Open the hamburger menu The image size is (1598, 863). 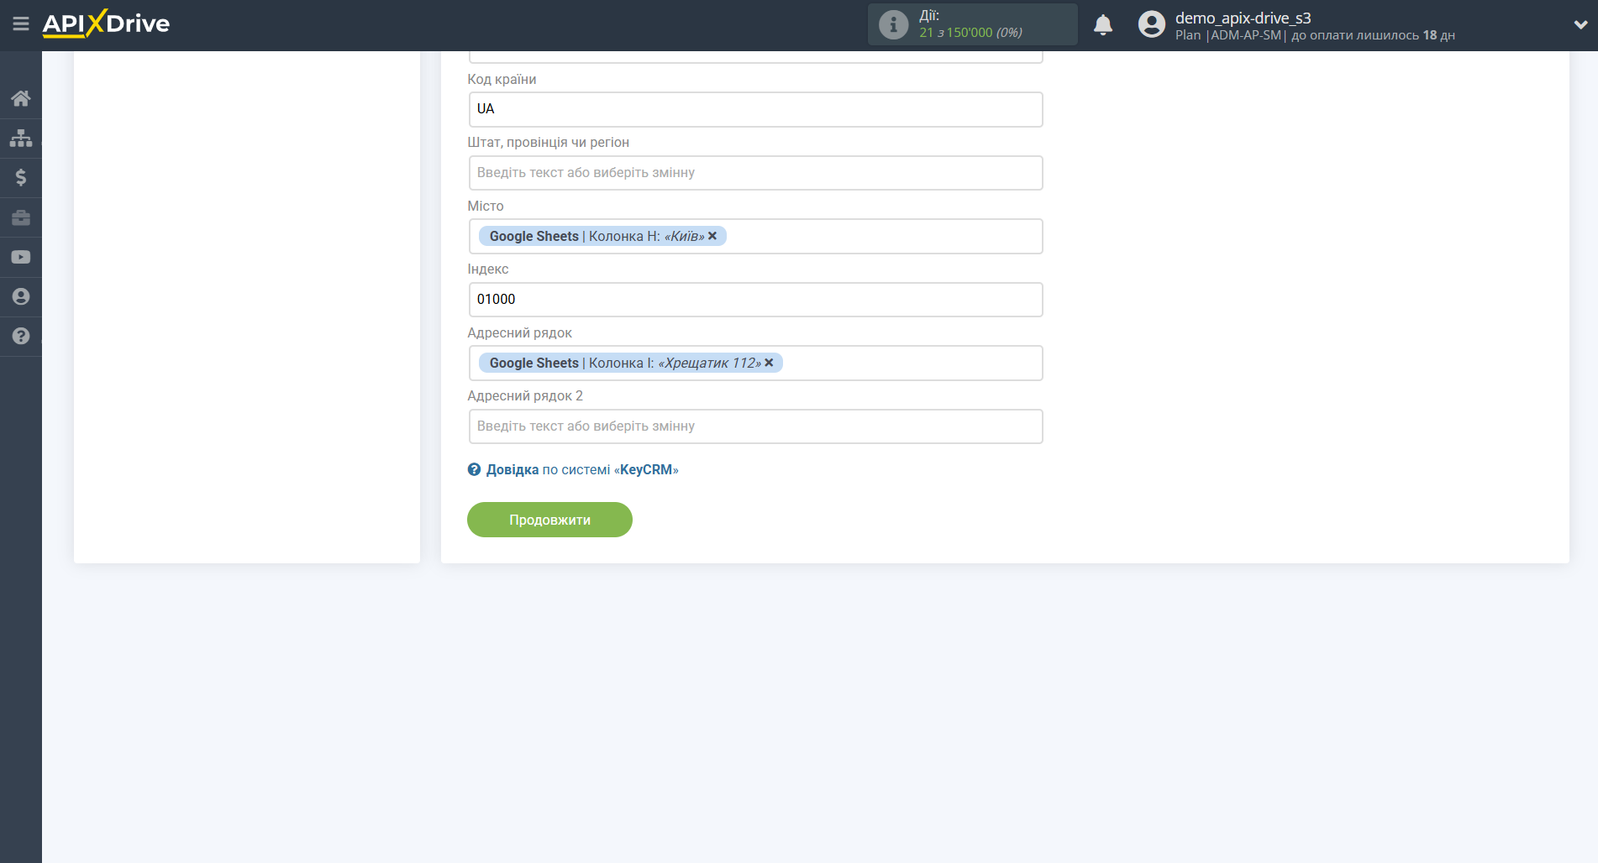(21, 24)
